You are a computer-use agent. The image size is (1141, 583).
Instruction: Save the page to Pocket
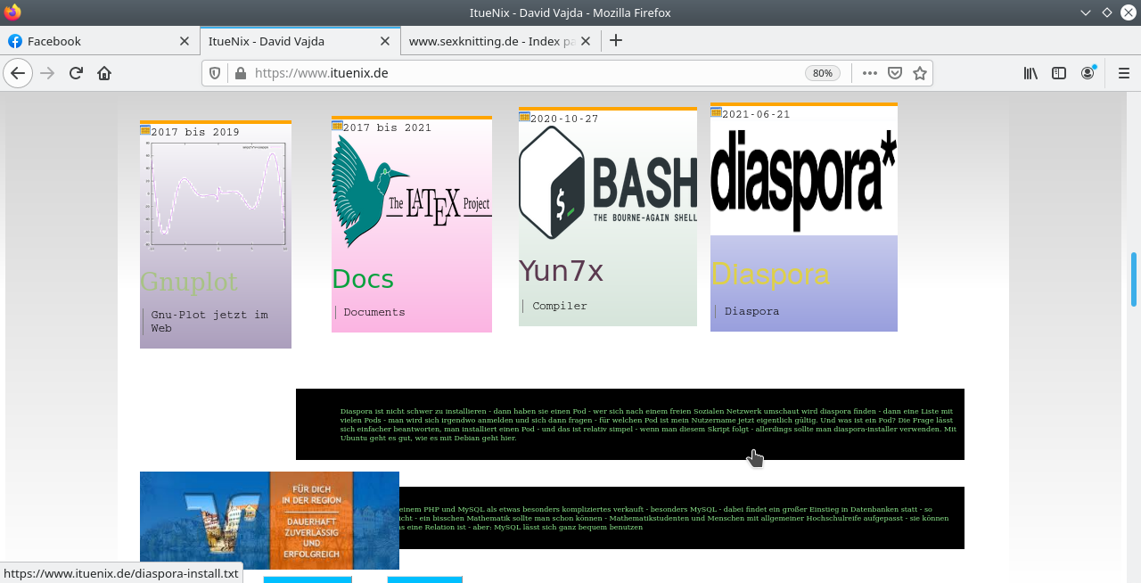point(893,73)
